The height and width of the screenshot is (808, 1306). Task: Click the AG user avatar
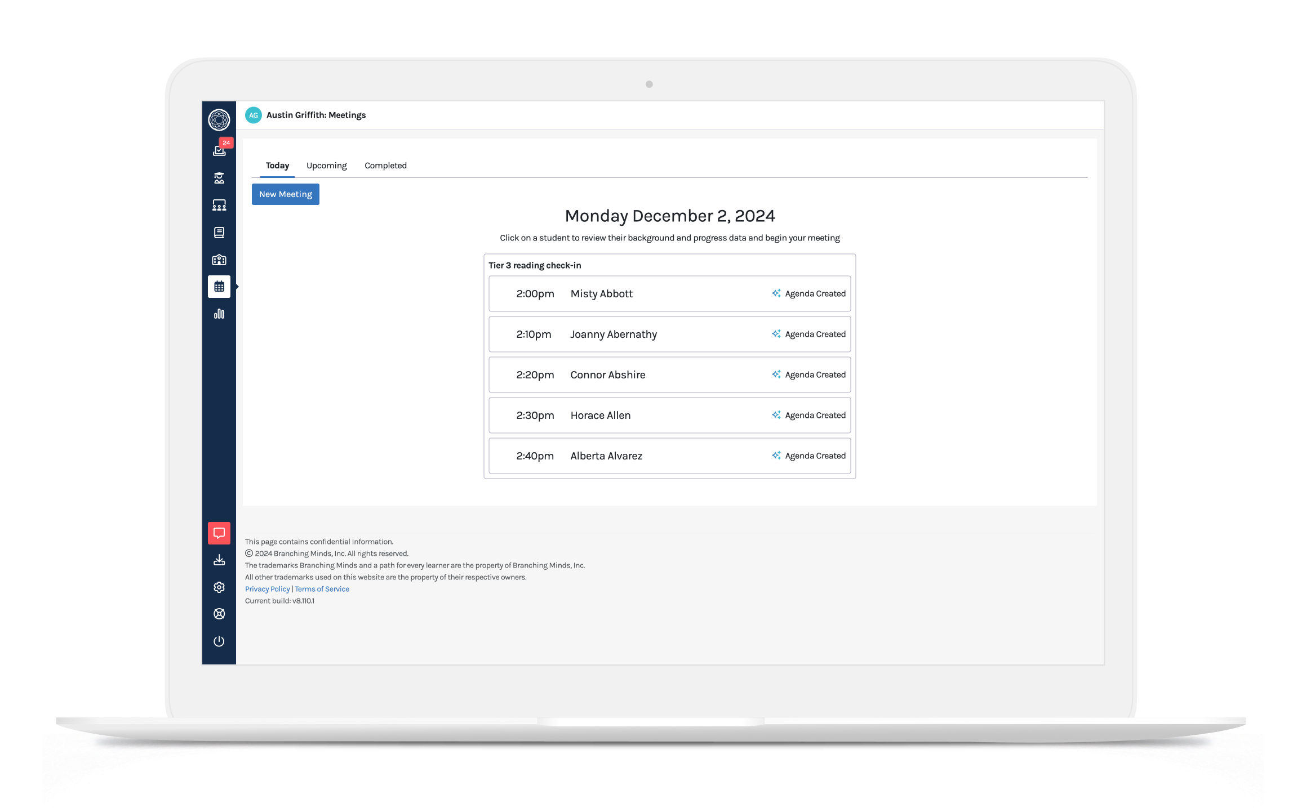pyautogui.click(x=254, y=115)
